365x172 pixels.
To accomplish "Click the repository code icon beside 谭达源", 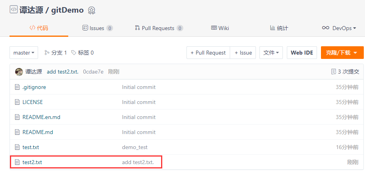I will point(13,9).
